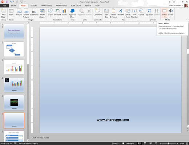Expand the Video dropdown arrow
The image size is (189, 145).
[x=164, y=17]
